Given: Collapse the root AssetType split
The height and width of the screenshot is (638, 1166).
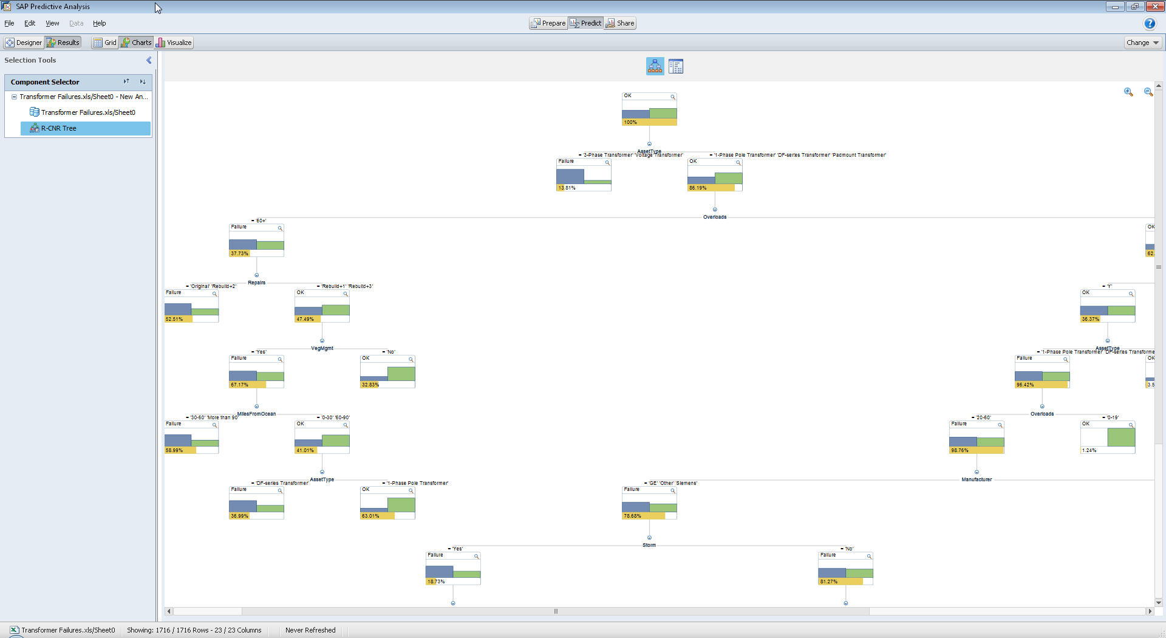Looking at the screenshot, I should coord(649,144).
